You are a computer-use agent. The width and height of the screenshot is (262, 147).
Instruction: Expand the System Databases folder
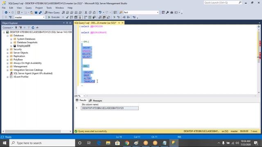pos(11,39)
